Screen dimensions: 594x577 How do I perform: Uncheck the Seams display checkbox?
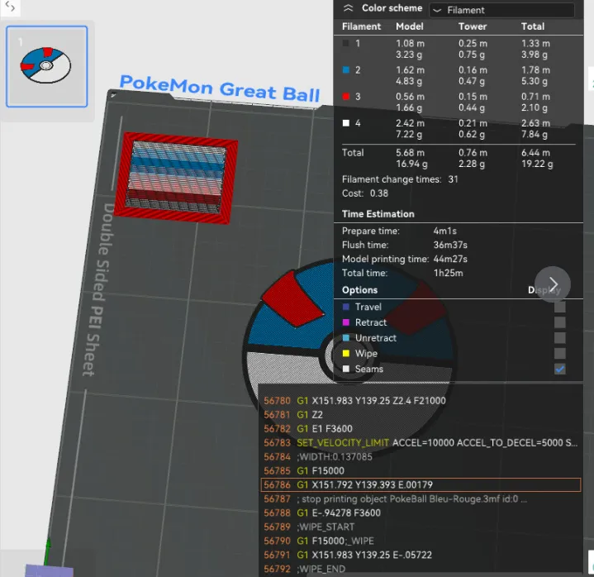559,369
